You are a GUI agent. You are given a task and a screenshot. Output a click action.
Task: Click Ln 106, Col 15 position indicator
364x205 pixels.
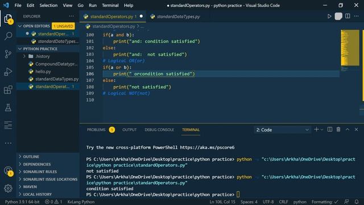pyautogui.click(x=222, y=202)
